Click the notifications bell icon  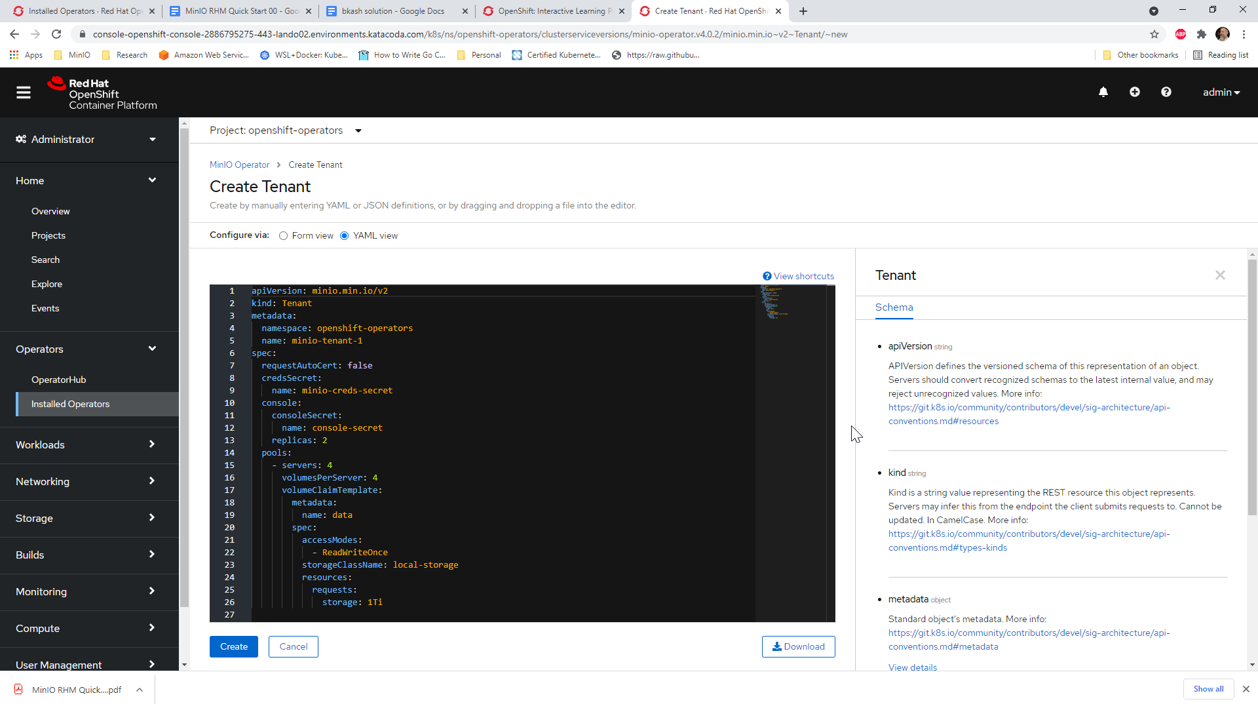coord(1103,92)
